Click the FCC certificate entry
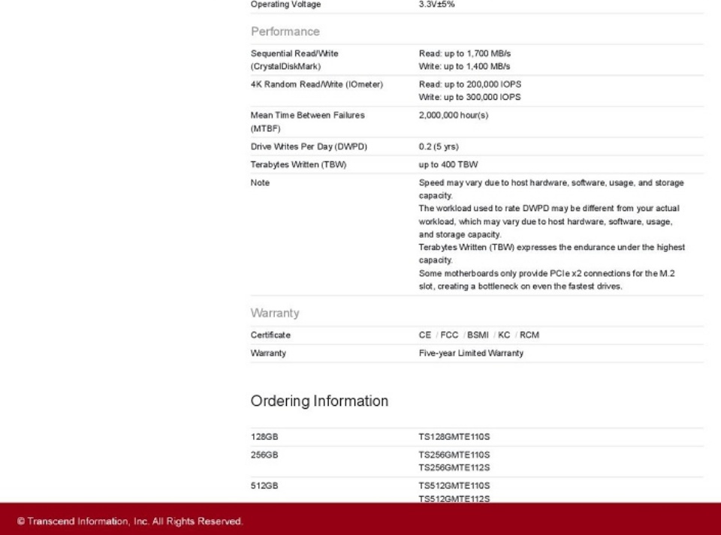The width and height of the screenshot is (721, 535). 449,335
